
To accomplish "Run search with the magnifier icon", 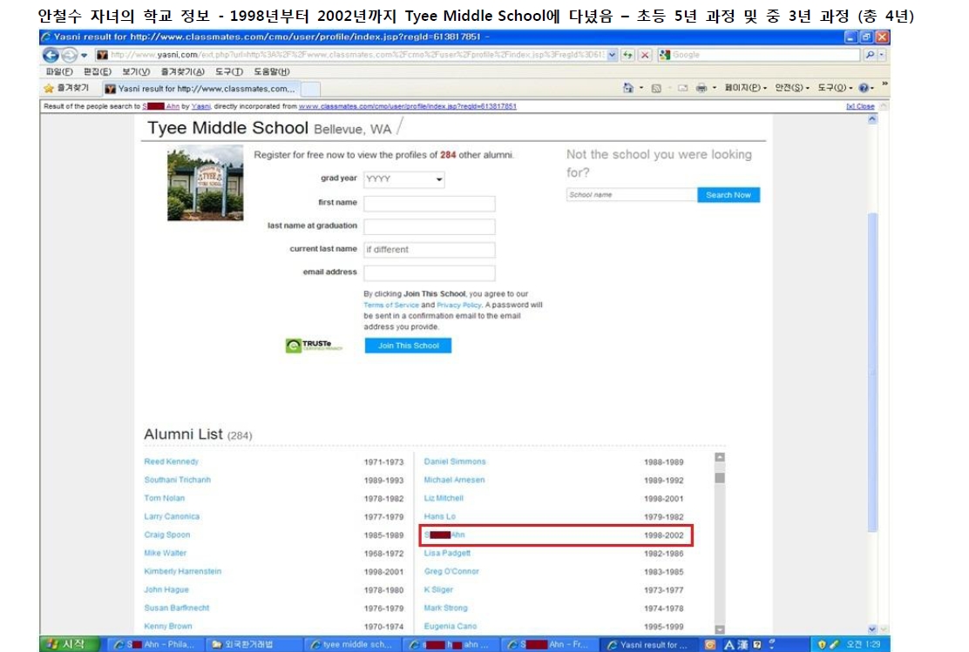I will [x=870, y=55].
